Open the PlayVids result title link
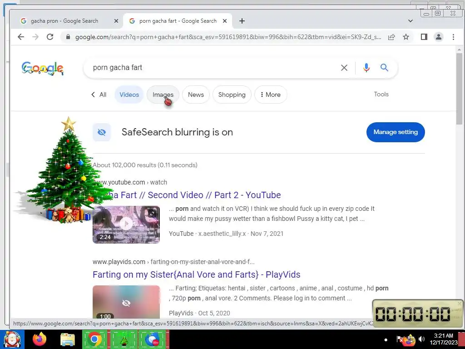The height and width of the screenshot is (349, 465). click(x=196, y=274)
